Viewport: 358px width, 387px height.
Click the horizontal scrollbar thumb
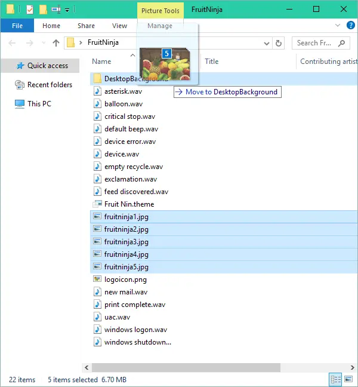pyautogui.click(x=186, y=367)
